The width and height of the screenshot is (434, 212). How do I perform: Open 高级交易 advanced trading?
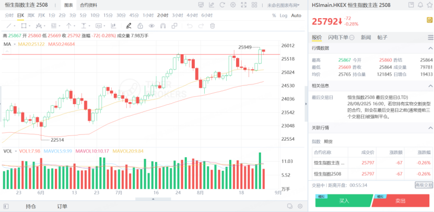coord(424,185)
